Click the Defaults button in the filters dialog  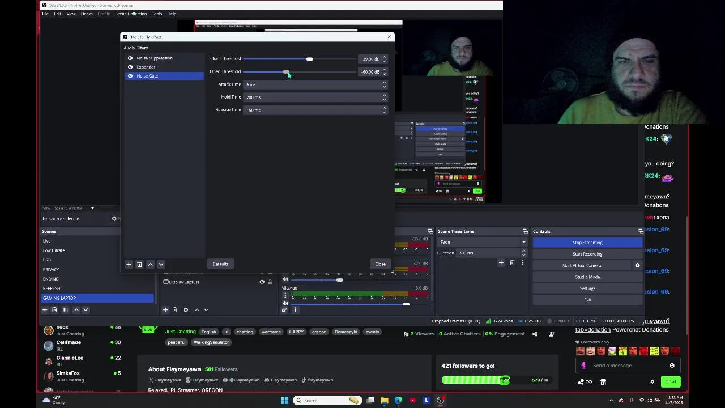click(220, 264)
